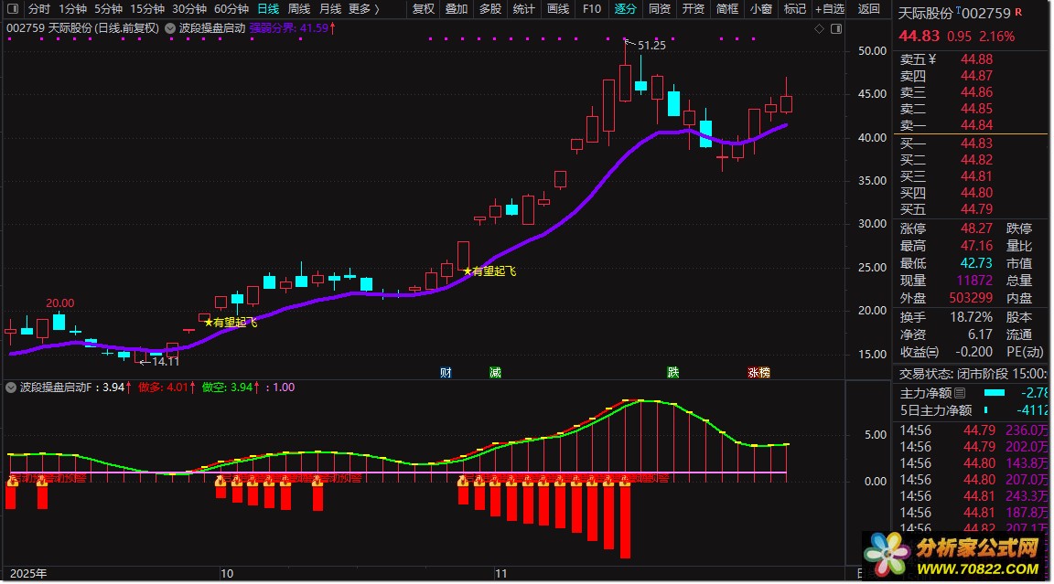
Task: Switch to the 周线 weekly chart tab
Action: pos(299,9)
